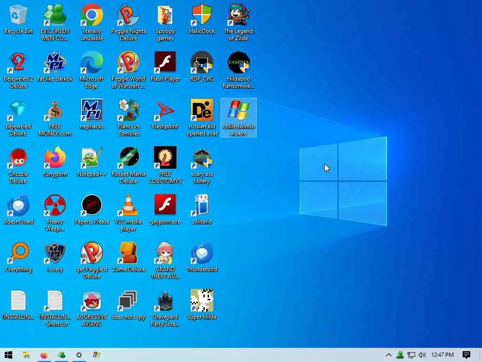Select the HalloDock shield icon

coord(201,18)
